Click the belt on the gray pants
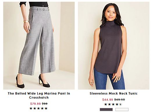The height and width of the screenshot is (112, 152). (39, 9)
